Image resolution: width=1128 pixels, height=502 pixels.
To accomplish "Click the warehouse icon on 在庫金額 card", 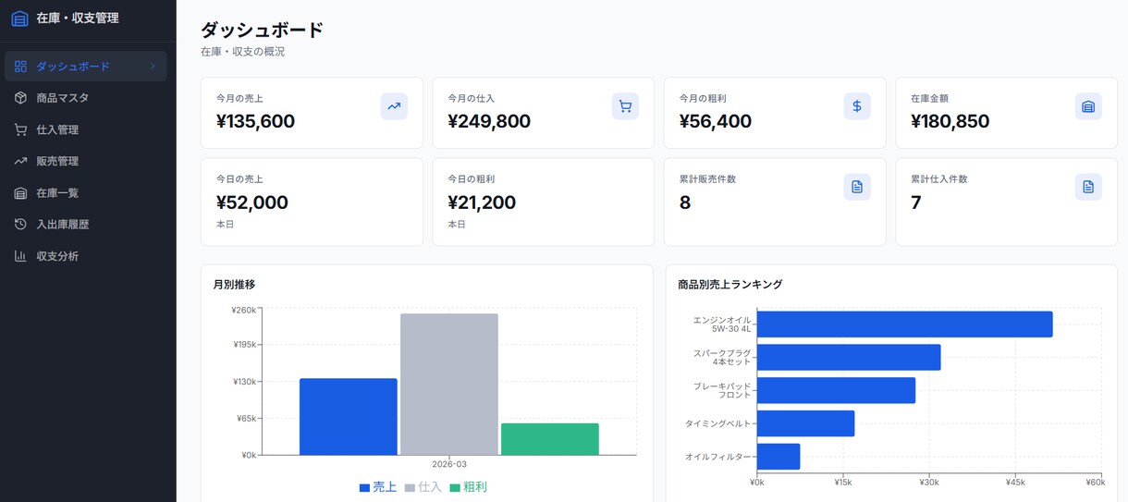I will point(1088,106).
